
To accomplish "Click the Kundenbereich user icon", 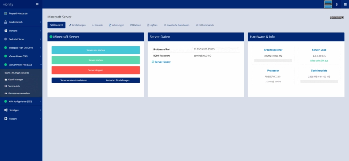I will 6,22.
